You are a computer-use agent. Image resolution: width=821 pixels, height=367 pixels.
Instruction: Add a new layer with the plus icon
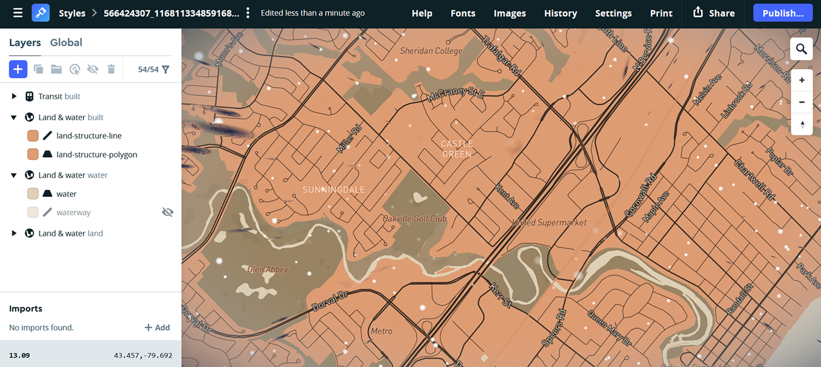pyautogui.click(x=18, y=69)
